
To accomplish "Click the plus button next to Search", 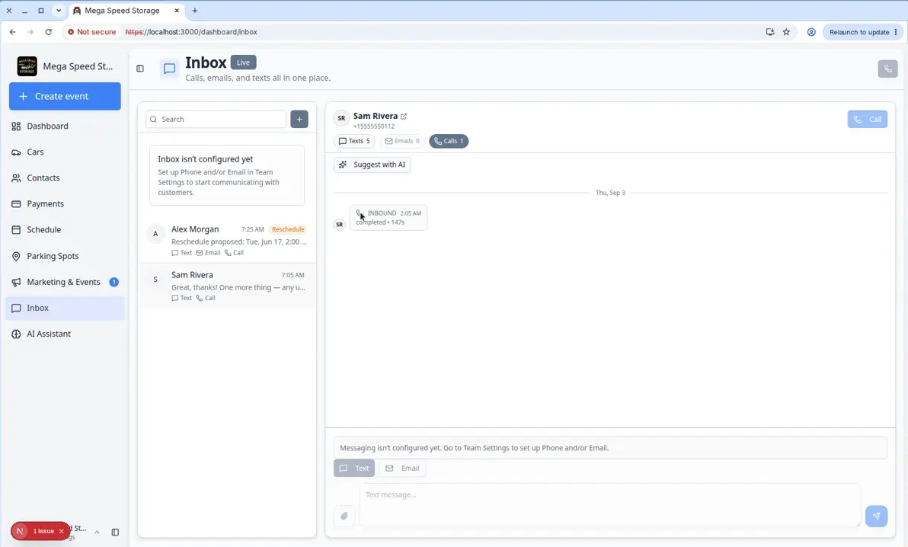I will [299, 120].
